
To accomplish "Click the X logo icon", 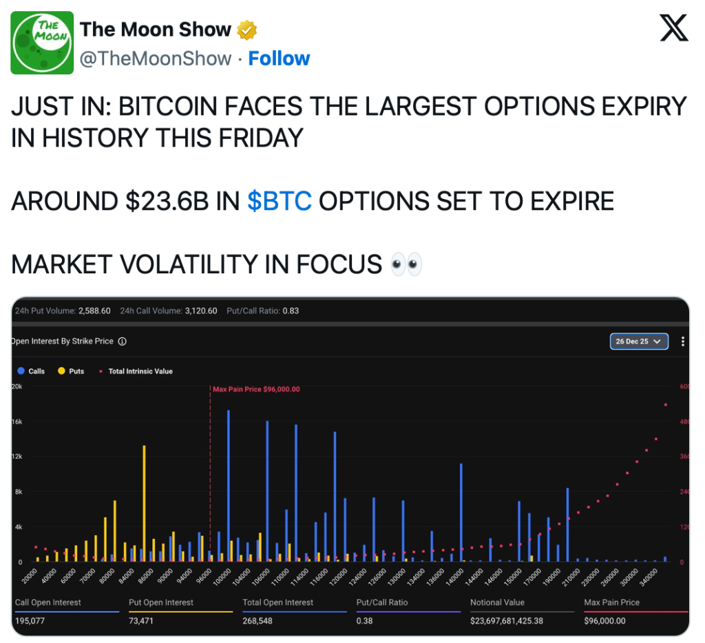I will click(x=673, y=28).
